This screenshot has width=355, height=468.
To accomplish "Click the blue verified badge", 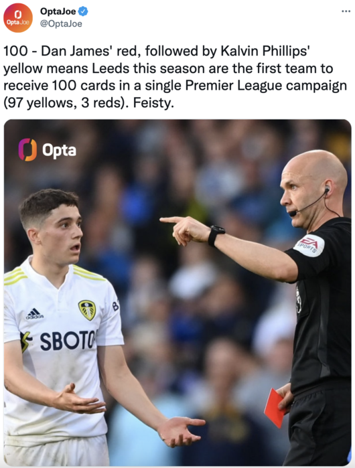I will click(83, 11).
